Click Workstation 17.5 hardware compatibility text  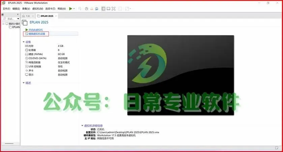(116, 135)
